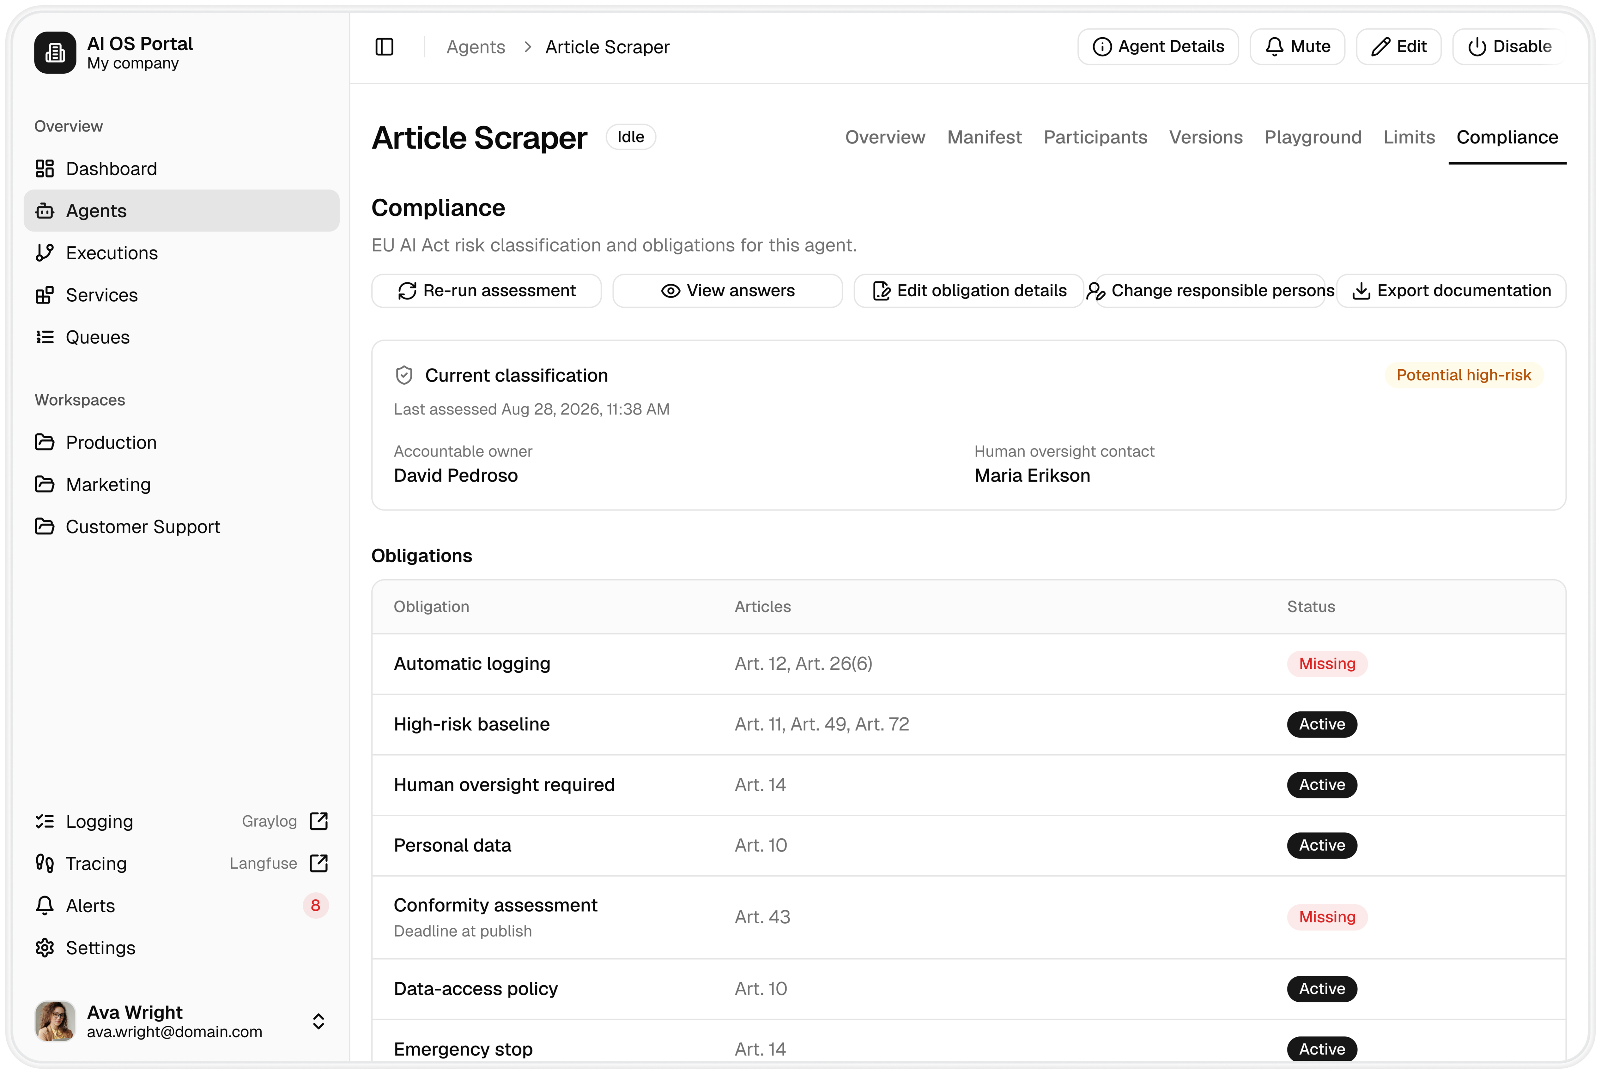Click the Executions branch icon
Image resolution: width=1601 pixels, height=1074 pixels.
[x=45, y=253]
